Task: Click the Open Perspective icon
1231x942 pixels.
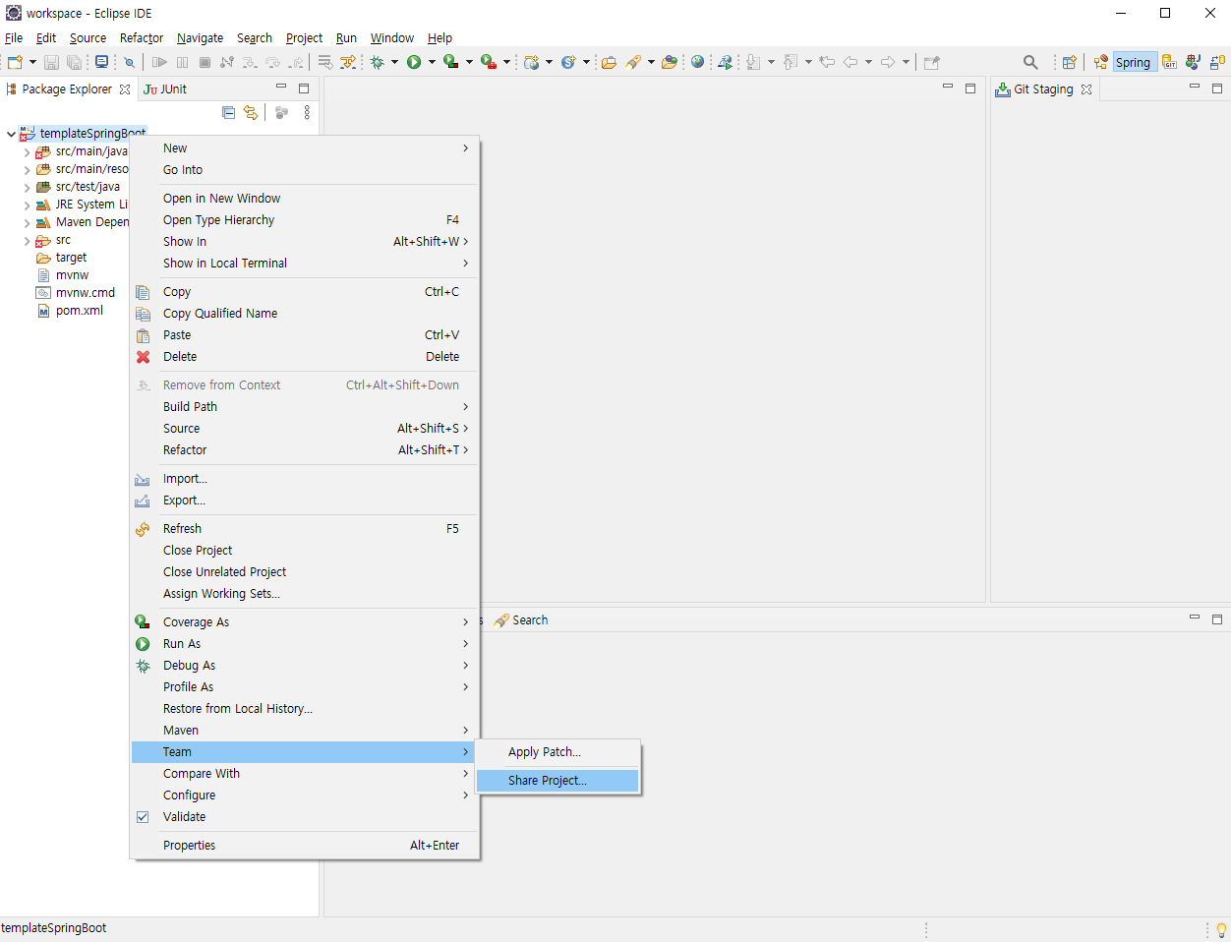Action: point(1070,61)
